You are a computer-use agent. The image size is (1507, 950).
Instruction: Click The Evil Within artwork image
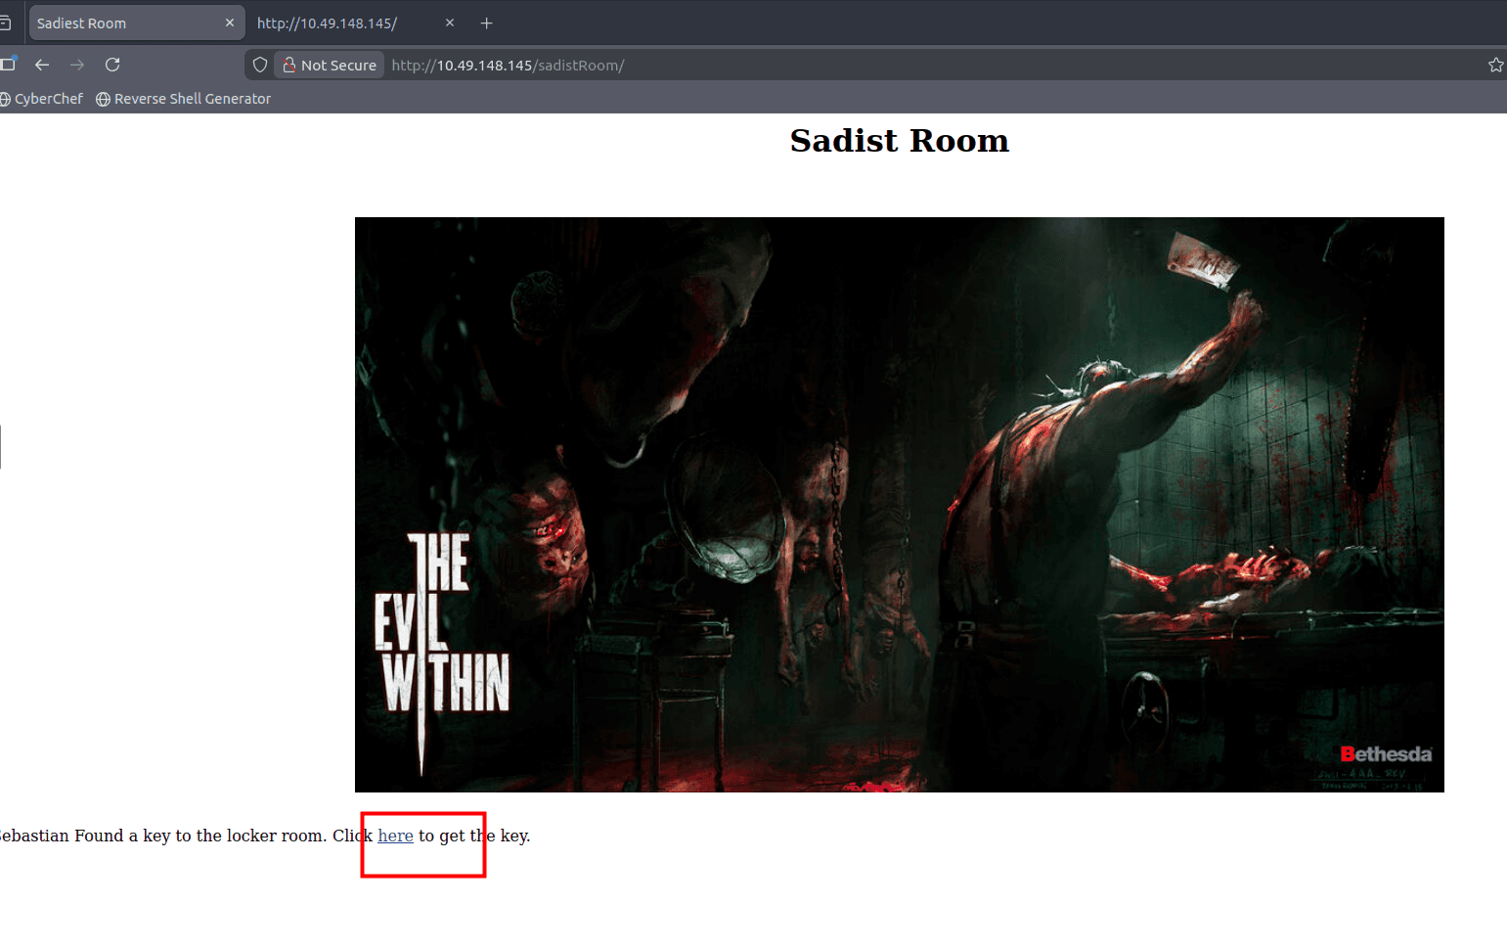899,504
